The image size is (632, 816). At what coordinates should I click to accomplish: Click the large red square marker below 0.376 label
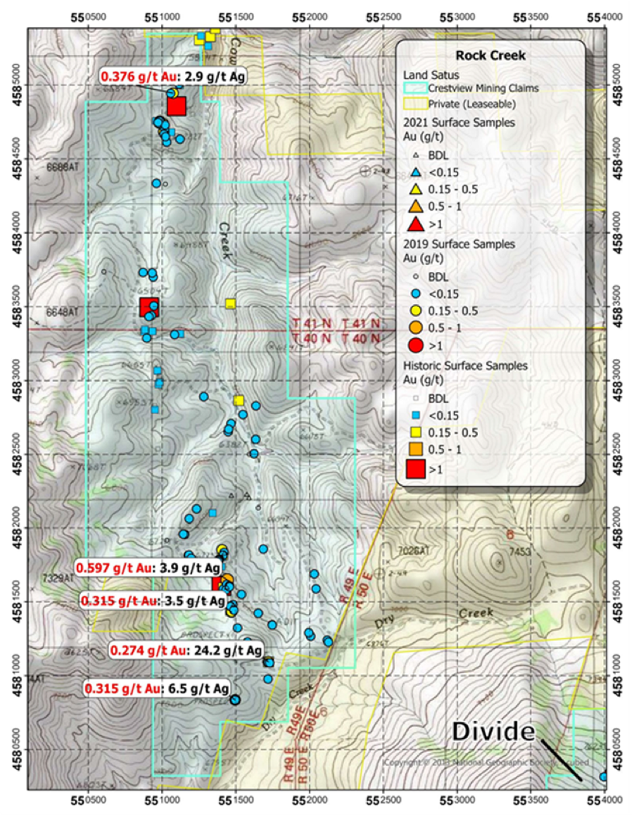pos(177,106)
